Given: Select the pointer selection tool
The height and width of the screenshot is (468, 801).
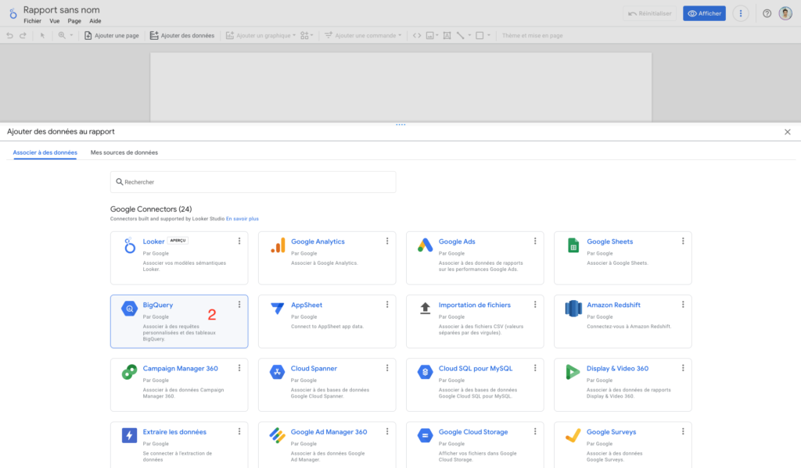Looking at the screenshot, I should click(42, 35).
